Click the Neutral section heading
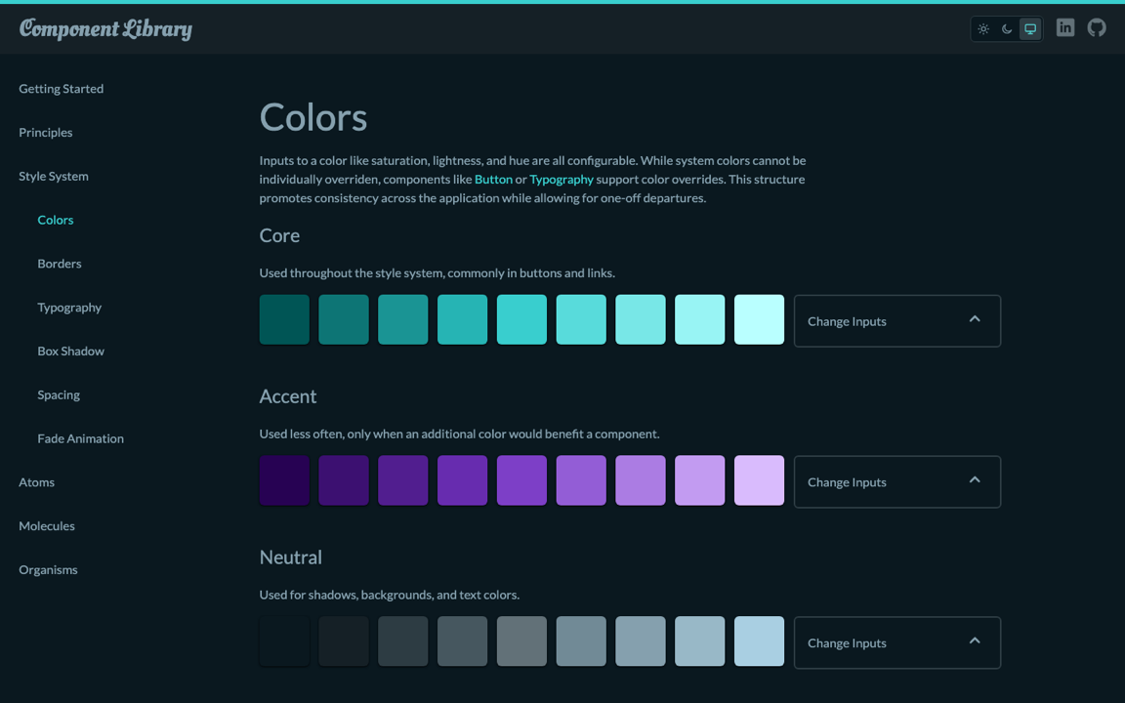This screenshot has height=703, width=1125. click(x=291, y=557)
